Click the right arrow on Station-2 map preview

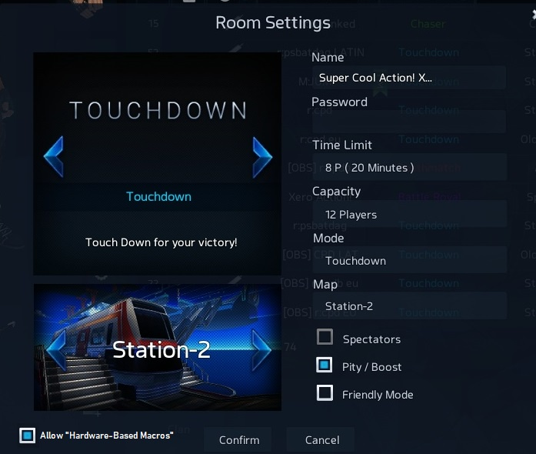[x=261, y=350]
